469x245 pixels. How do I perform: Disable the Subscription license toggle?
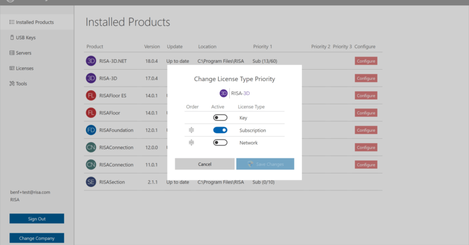coord(220,130)
